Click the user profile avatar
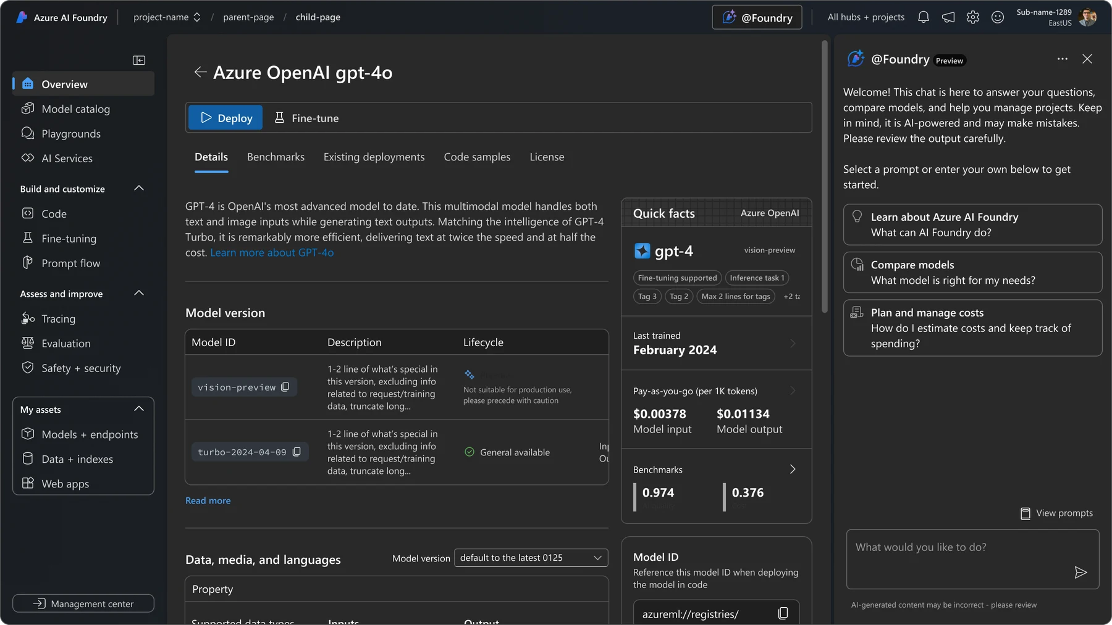The image size is (1112, 625). coord(1088,17)
